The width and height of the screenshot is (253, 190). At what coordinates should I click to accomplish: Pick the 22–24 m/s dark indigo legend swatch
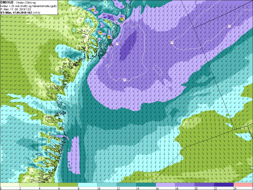224,184
